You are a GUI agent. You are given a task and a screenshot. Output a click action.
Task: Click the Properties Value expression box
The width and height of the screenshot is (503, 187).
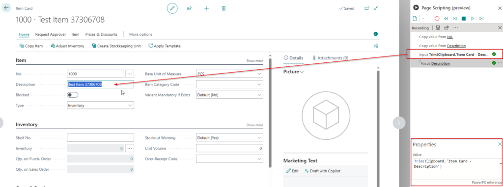click(x=456, y=169)
